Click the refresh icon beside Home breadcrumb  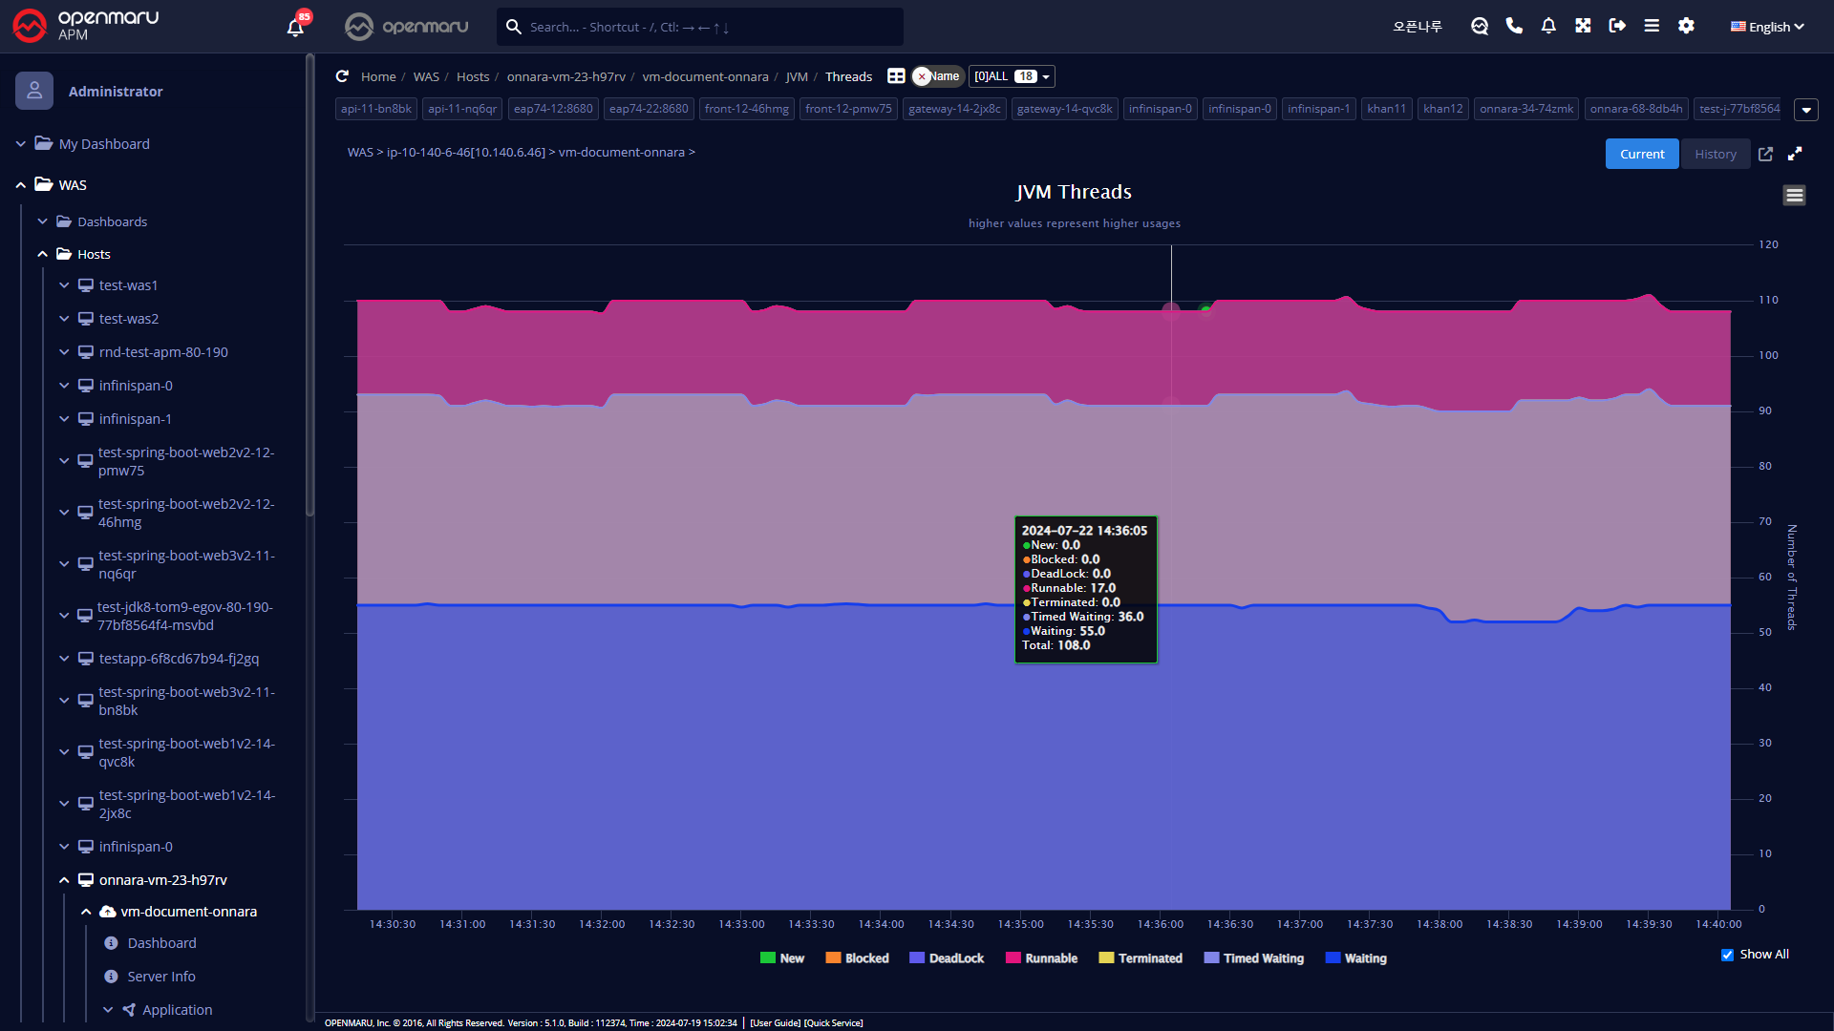342,76
